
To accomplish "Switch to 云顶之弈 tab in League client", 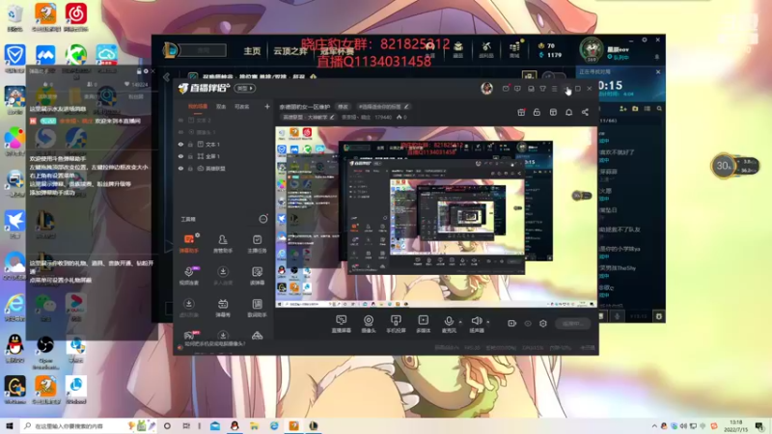I will [x=290, y=51].
